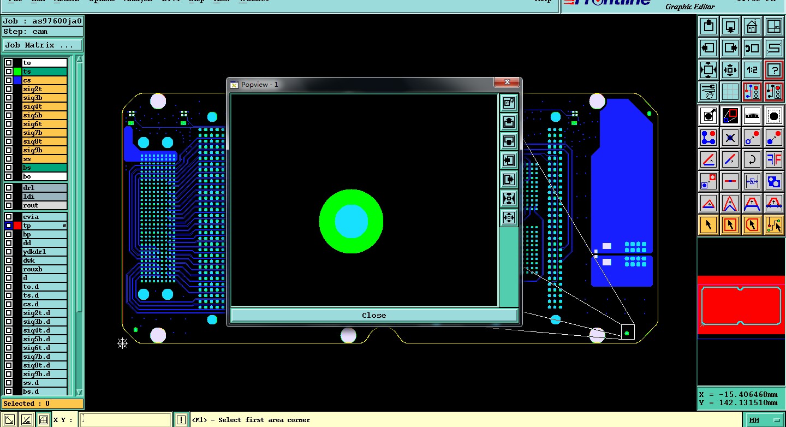Click the previous zoom undo-arrow icon
The width and height of the screenshot is (786, 427).
pyautogui.click(x=752, y=48)
